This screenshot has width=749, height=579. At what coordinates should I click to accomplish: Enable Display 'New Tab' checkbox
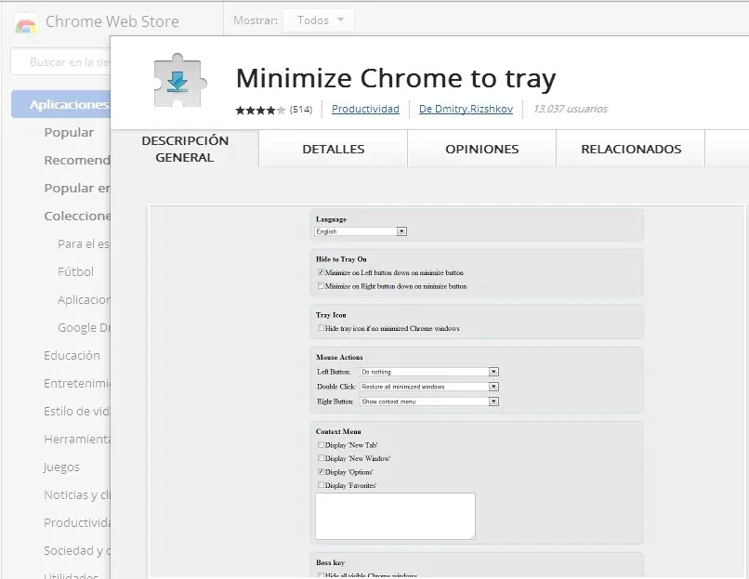pyautogui.click(x=321, y=445)
